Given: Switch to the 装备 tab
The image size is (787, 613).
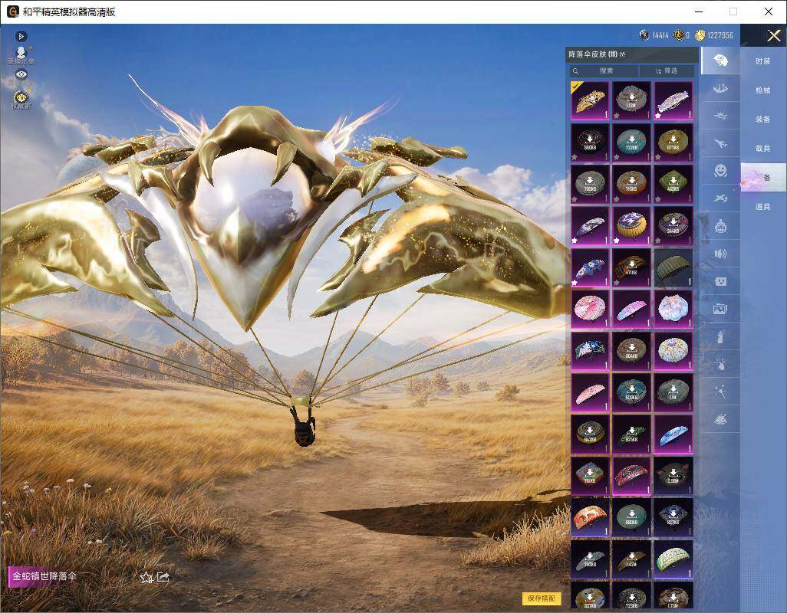Looking at the screenshot, I should (x=763, y=120).
